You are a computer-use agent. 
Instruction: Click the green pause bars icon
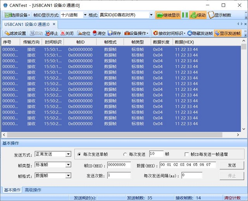click(185, 15)
